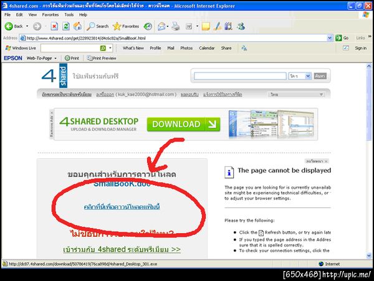Open the Help menu

(x=83, y=15)
